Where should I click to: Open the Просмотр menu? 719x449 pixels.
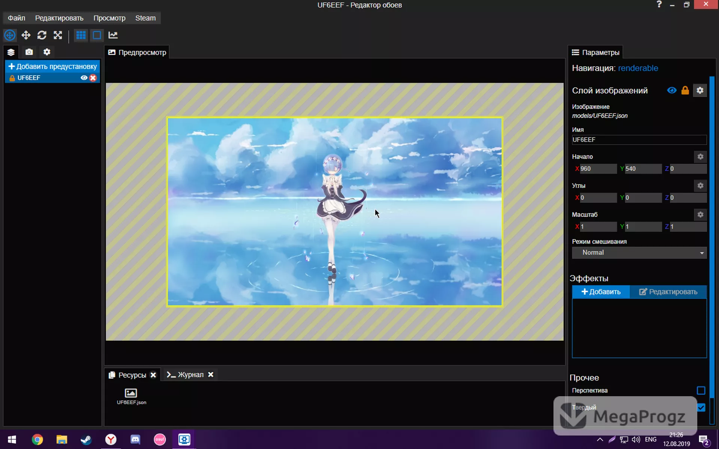(109, 18)
